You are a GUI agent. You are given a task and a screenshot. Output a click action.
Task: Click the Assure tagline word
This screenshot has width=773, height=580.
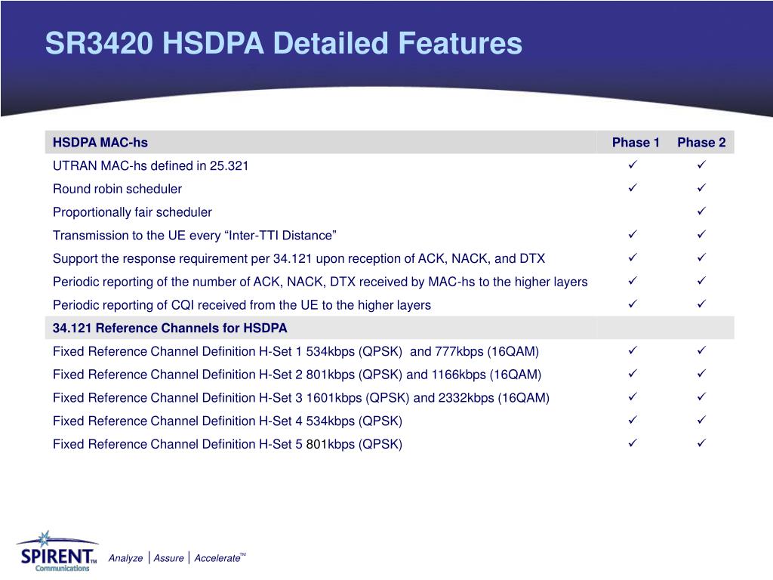tap(168, 558)
